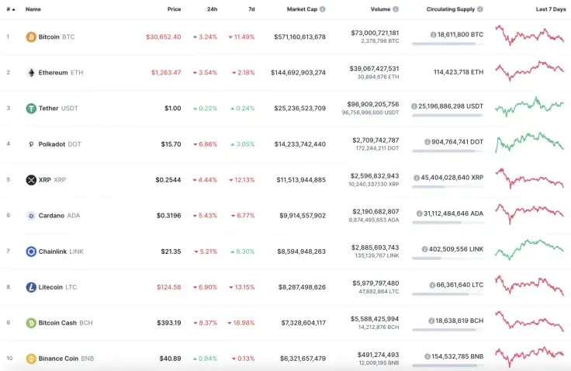Open Volume column info icon
571x371 pixels.
pyautogui.click(x=396, y=9)
